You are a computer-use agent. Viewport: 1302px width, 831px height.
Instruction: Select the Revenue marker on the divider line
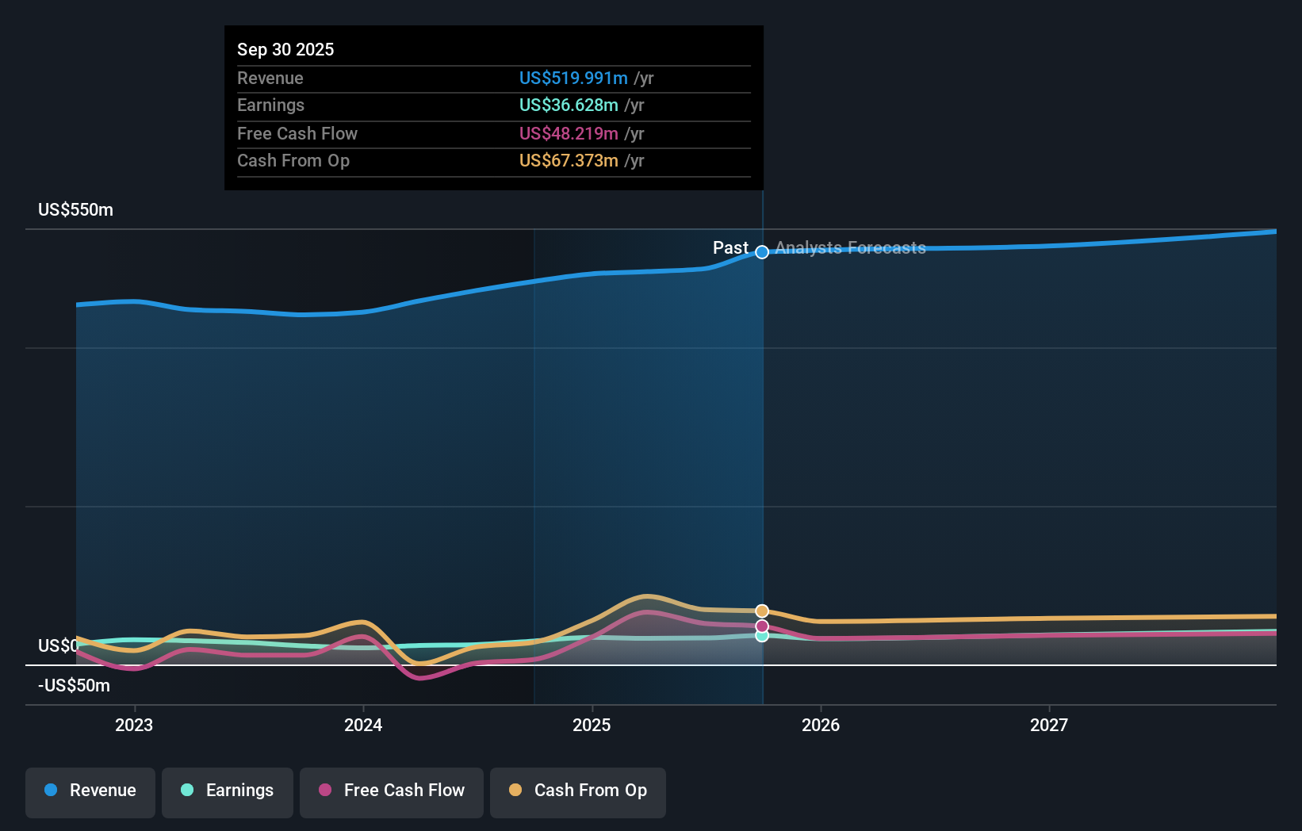pyautogui.click(x=762, y=252)
